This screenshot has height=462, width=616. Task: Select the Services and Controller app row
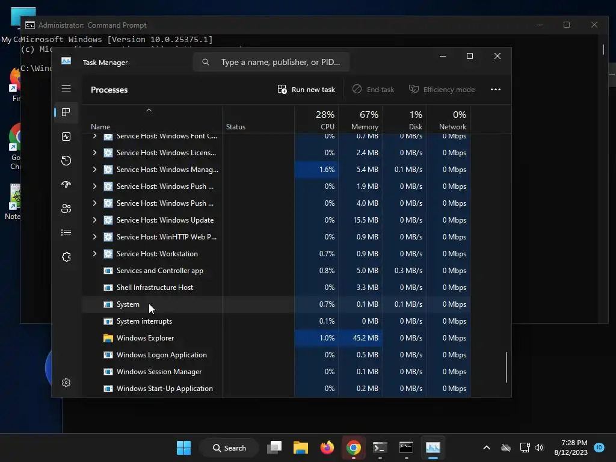click(276, 271)
